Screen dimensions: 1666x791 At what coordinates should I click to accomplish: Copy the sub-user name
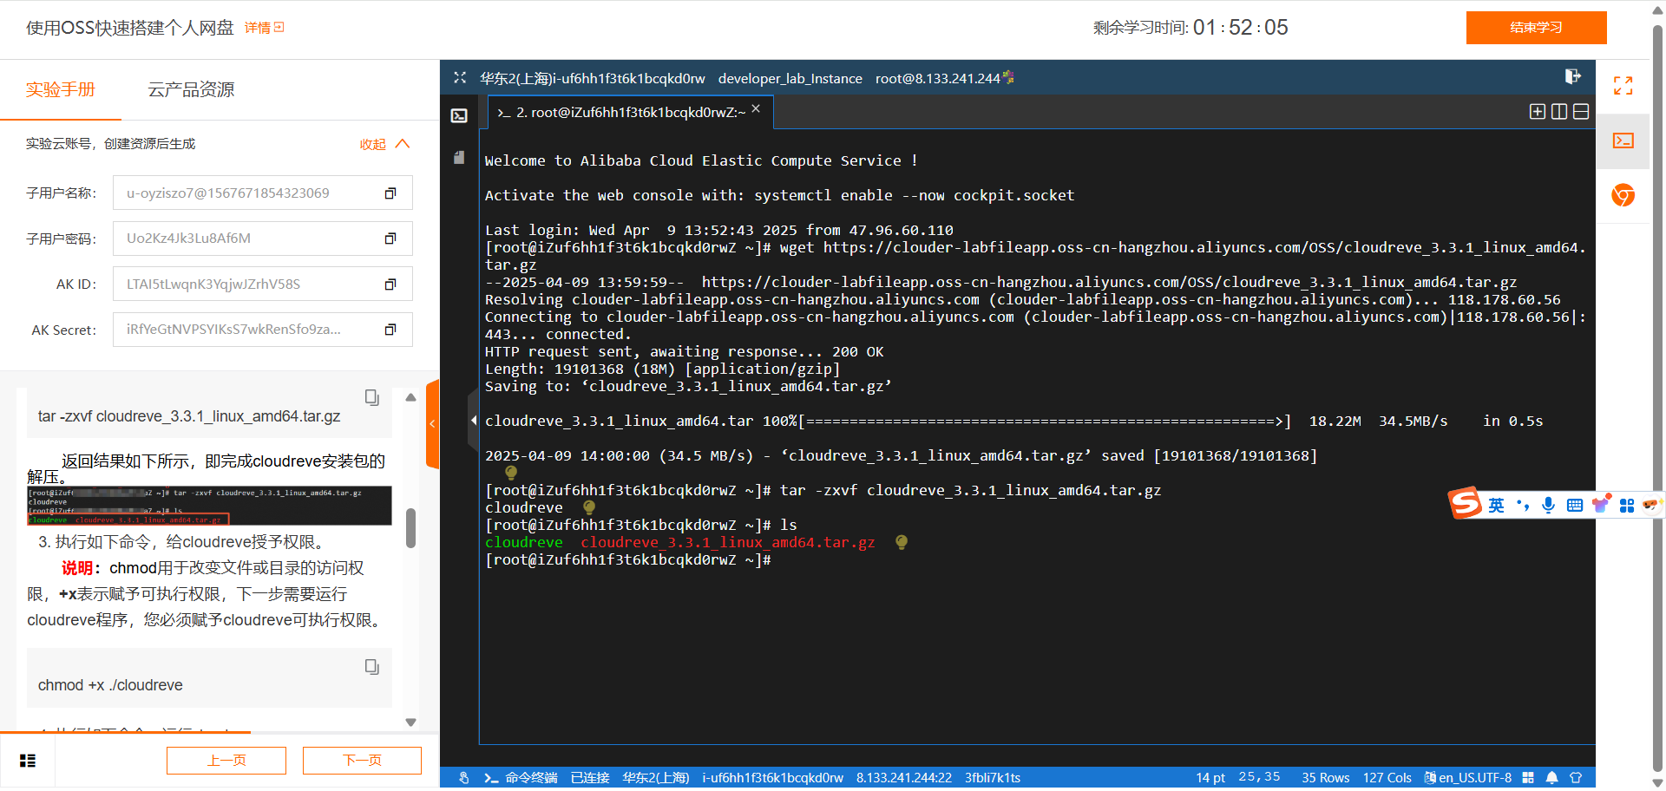[390, 193]
